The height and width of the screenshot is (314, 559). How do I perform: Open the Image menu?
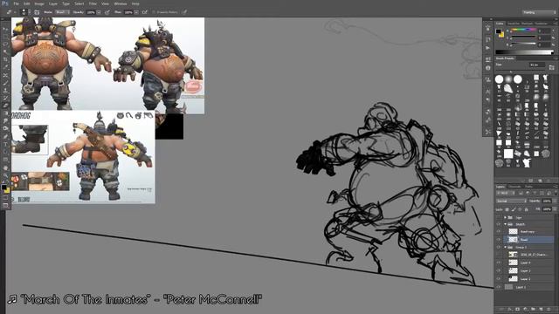[x=39, y=3]
